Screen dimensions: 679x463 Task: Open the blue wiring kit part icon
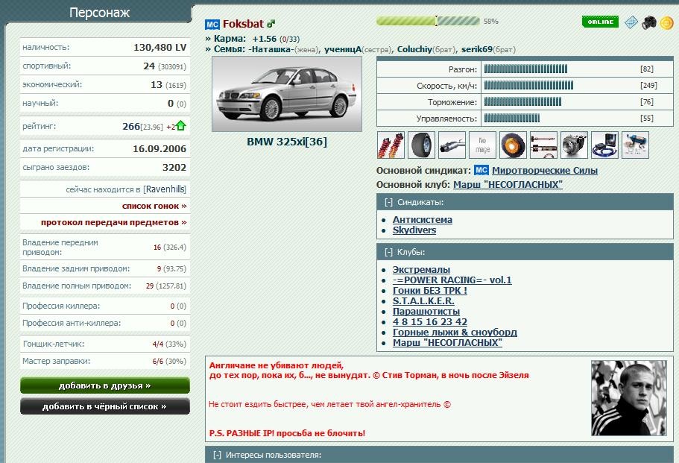tap(604, 145)
